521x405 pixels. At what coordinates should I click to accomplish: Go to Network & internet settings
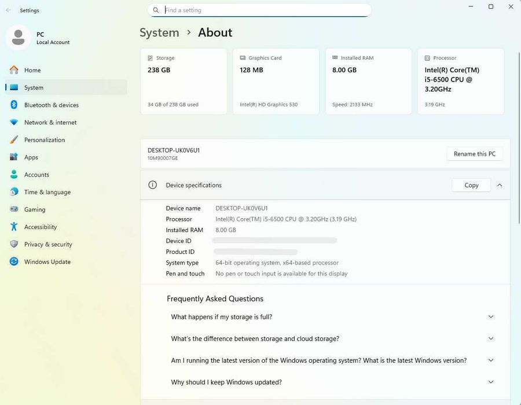click(x=66, y=122)
